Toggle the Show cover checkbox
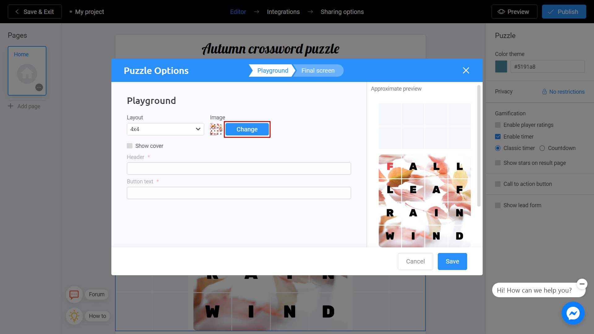The image size is (594, 334). pos(130,146)
